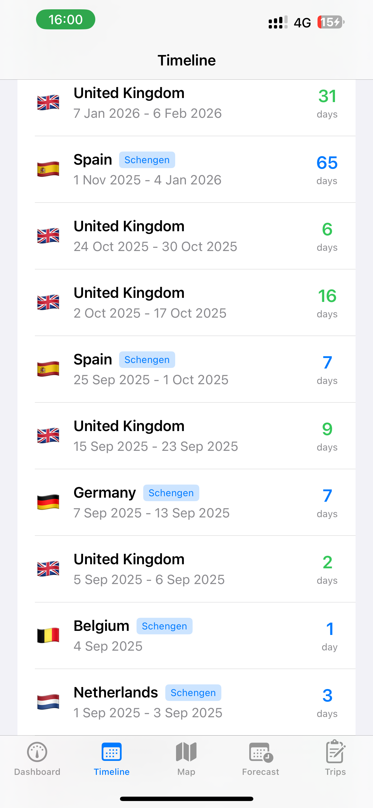The width and height of the screenshot is (373, 808).
Task: Tap the green 16:00 time indicator
Action: 65,19
